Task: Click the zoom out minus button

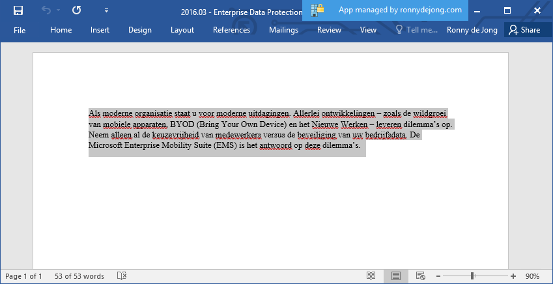Action: [x=439, y=276]
